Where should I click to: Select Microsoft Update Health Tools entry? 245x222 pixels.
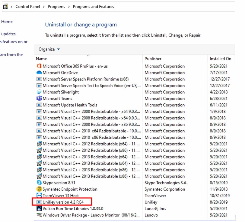pos(70,105)
